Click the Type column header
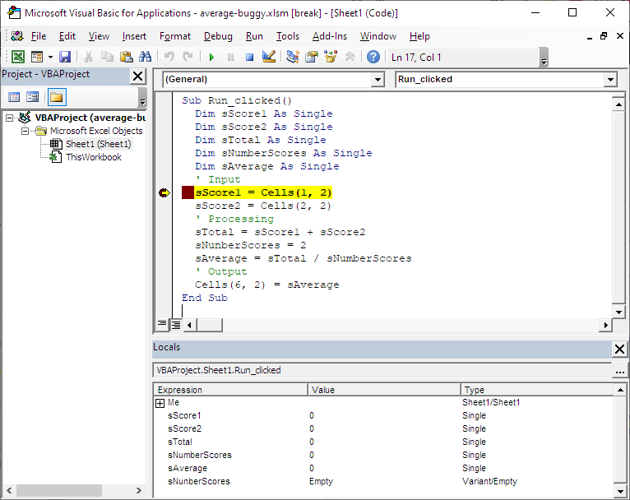 (x=537, y=390)
